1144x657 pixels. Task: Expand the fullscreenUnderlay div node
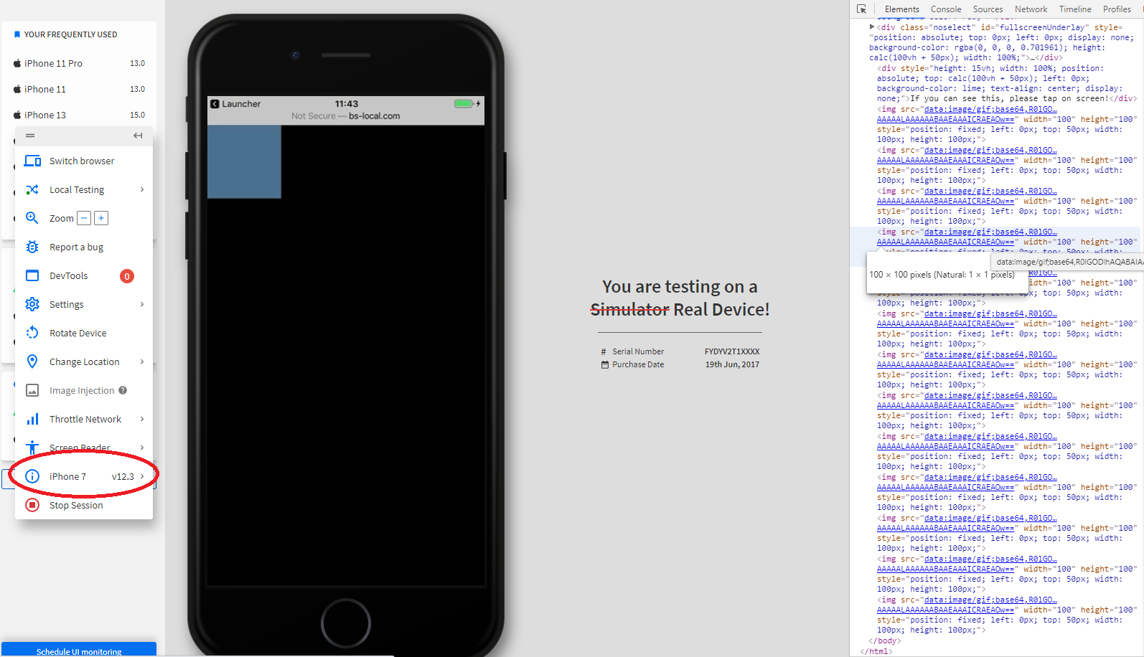[872, 27]
